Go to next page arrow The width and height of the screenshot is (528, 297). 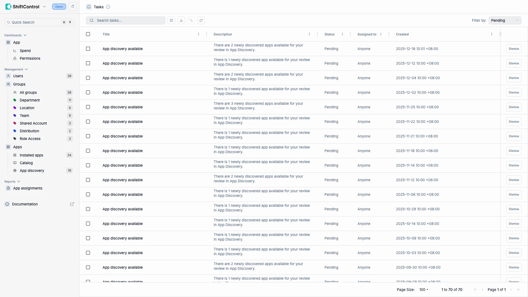pyautogui.click(x=511, y=290)
